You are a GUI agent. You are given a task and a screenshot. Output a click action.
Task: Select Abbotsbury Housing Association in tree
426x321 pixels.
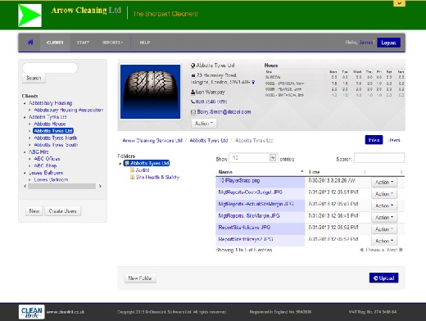(68, 110)
